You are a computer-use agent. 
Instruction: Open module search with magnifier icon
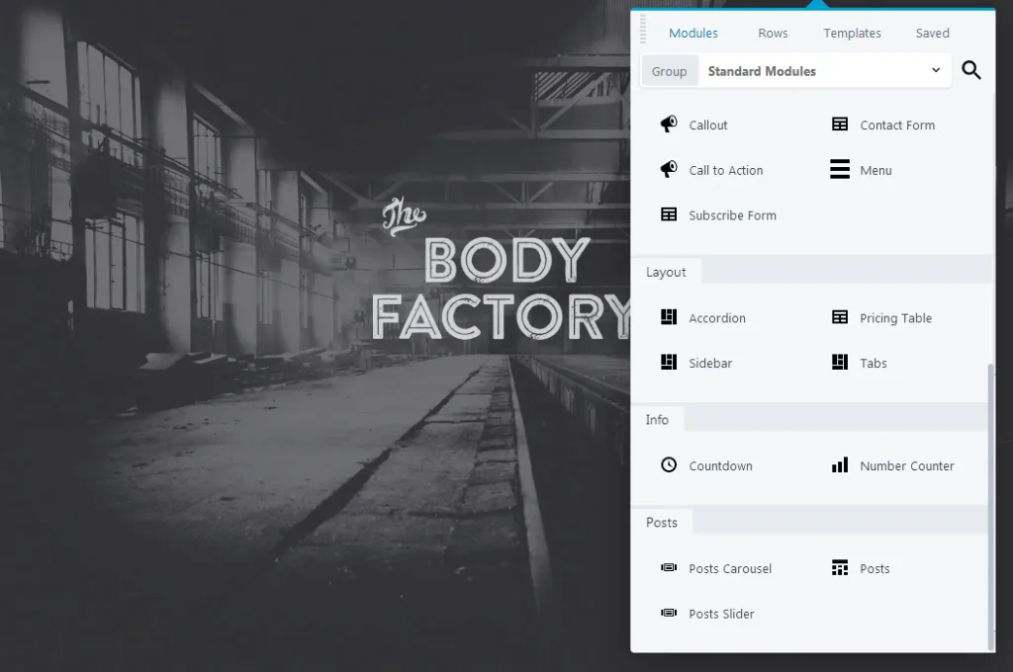[971, 70]
